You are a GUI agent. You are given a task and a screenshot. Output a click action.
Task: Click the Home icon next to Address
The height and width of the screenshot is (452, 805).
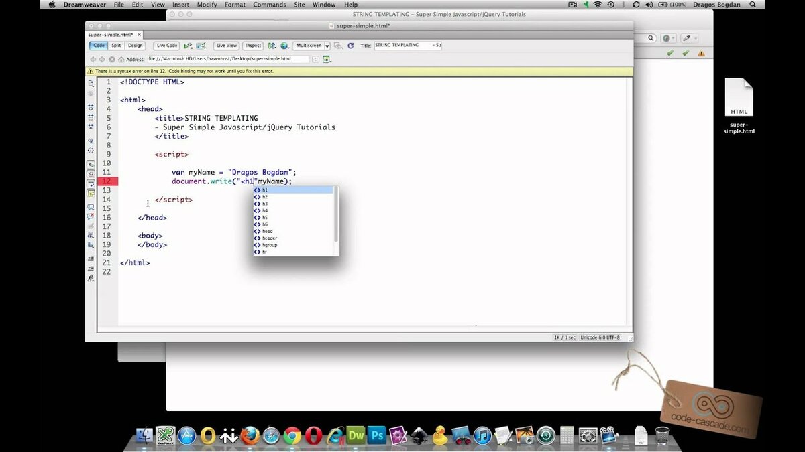tap(121, 59)
